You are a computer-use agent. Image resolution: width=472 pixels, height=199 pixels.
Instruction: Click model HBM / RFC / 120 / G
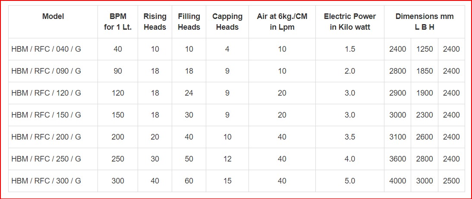[46, 93]
